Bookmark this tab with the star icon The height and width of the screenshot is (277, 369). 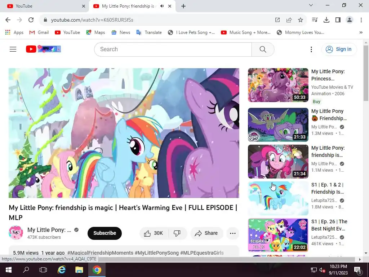tap(301, 20)
